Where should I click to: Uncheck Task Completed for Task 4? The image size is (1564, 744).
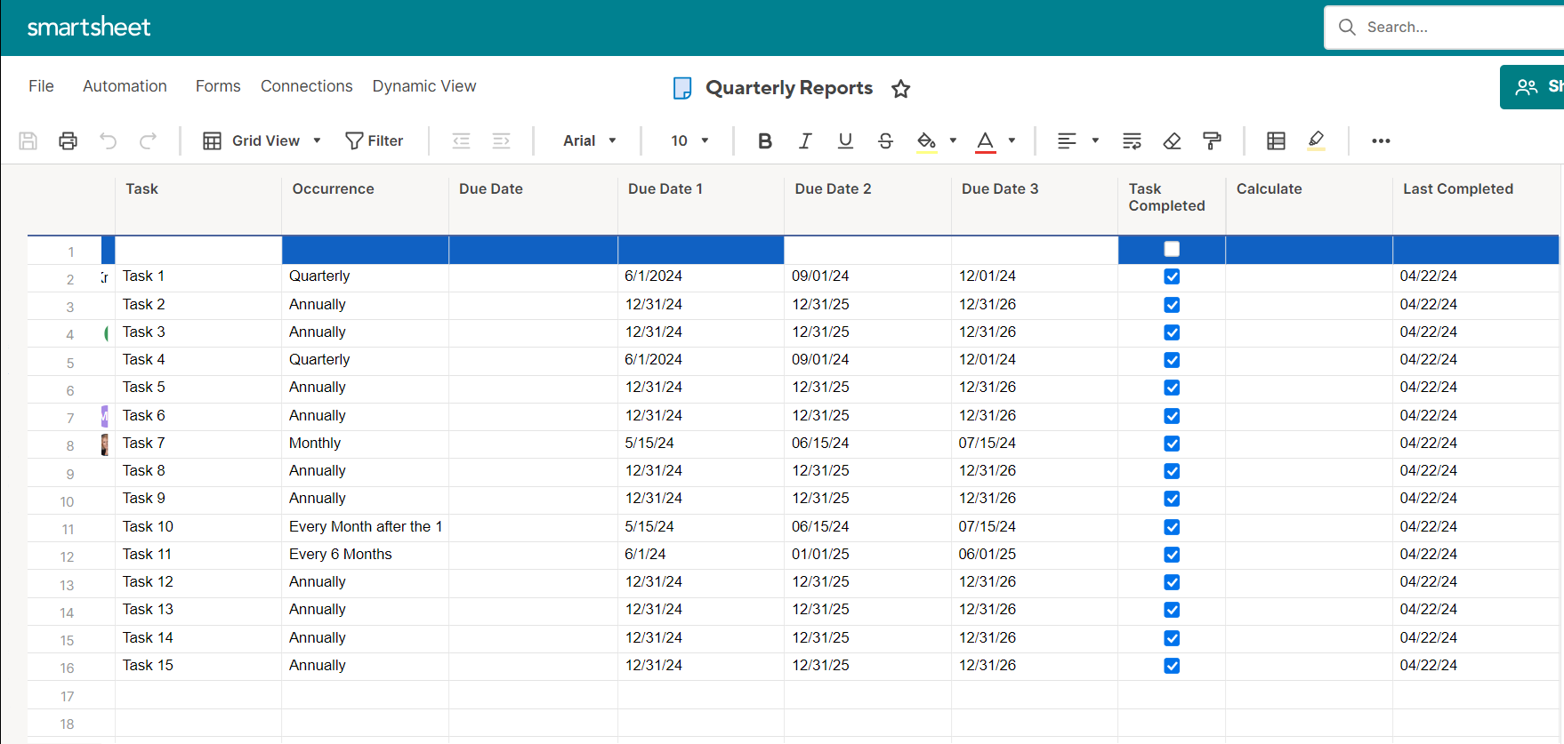1172,360
